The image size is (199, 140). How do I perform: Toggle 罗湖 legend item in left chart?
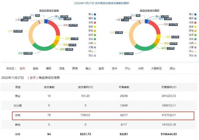[92, 31]
